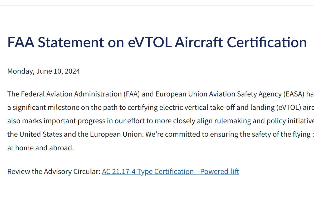Click the "(FAA)" abbreviation in the paragraph
This screenshot has height=200, width=314.
pos(132,94)
